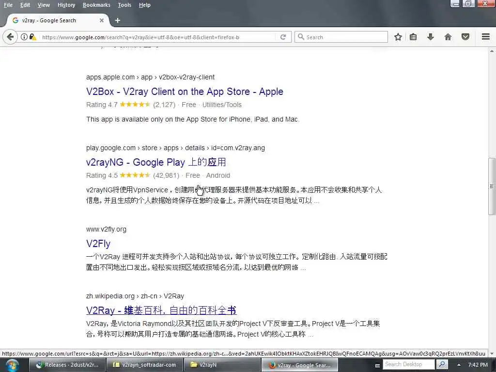Viewport: 496px width, 372px height.
Task: Click the Search Desktop magnifier button
Action: [442, 364]
